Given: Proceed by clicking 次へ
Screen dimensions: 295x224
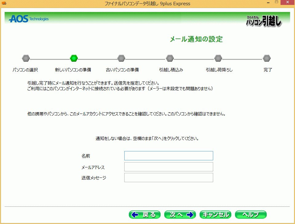Looking at the screenshot, I should [x=180, y=214].
